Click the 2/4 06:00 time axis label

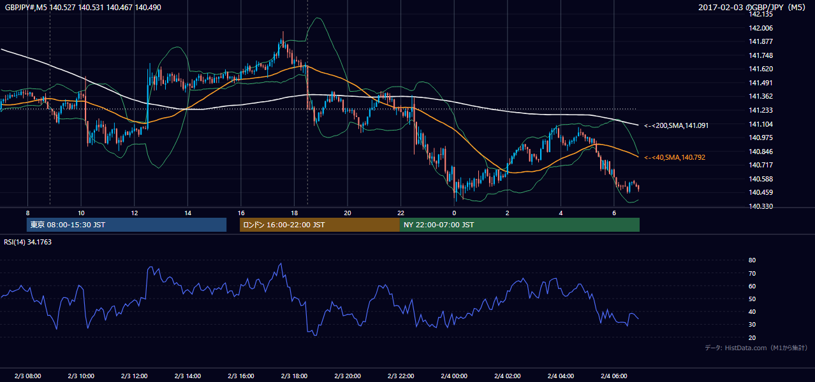[613, 376]
